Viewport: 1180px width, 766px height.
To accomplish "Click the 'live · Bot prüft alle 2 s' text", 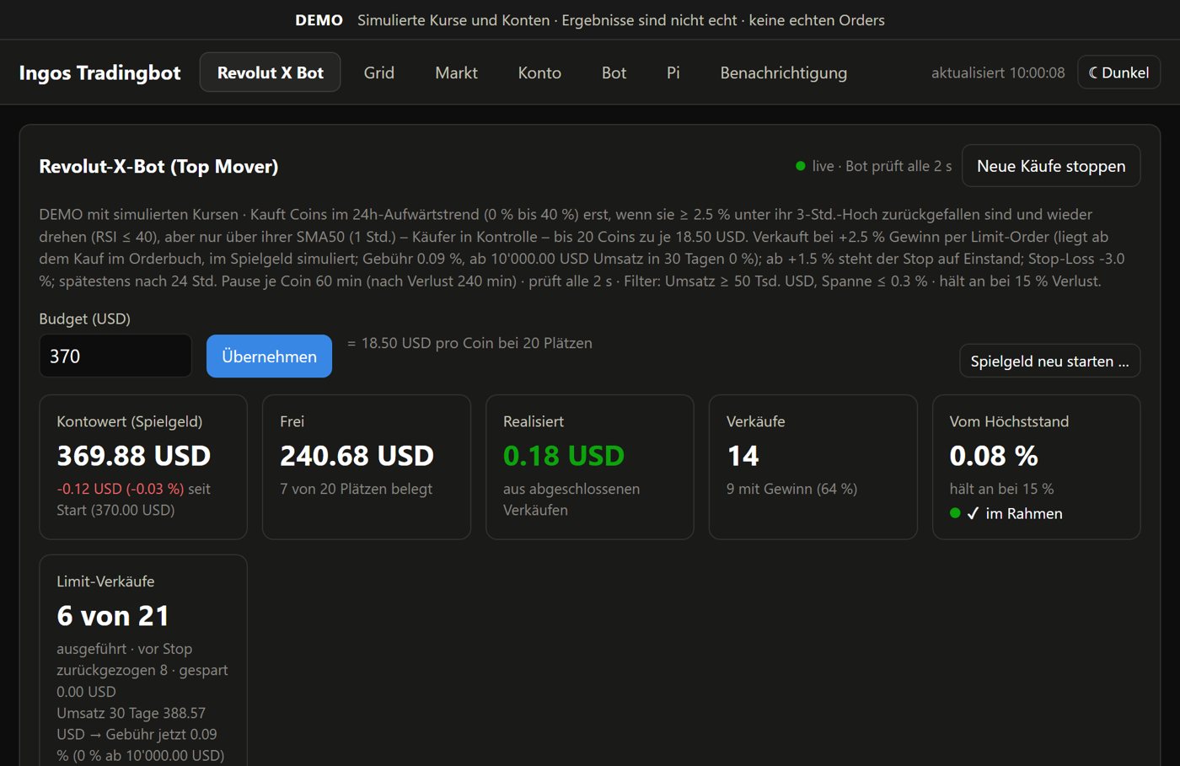I will 882,166.
